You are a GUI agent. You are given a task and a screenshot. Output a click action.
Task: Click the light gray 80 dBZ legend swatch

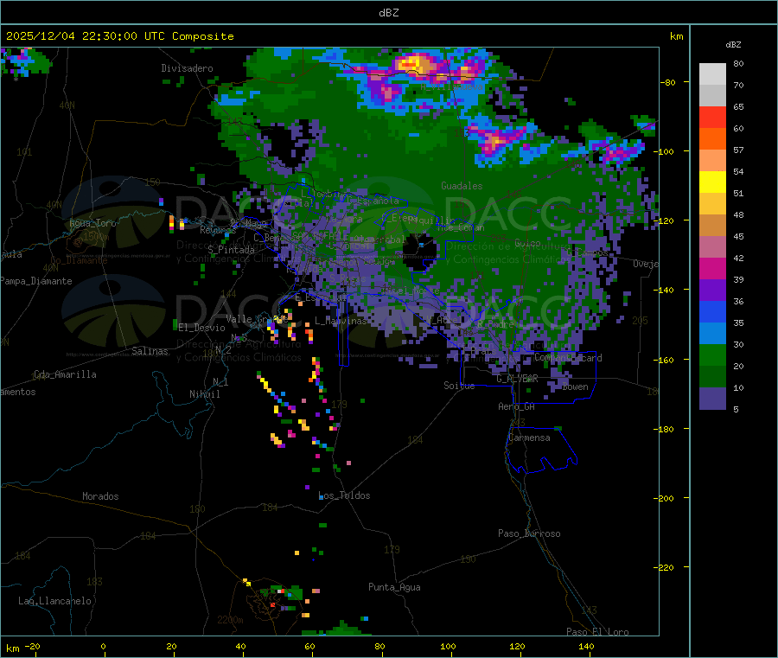pyautogui.click(x=712, y=74)
